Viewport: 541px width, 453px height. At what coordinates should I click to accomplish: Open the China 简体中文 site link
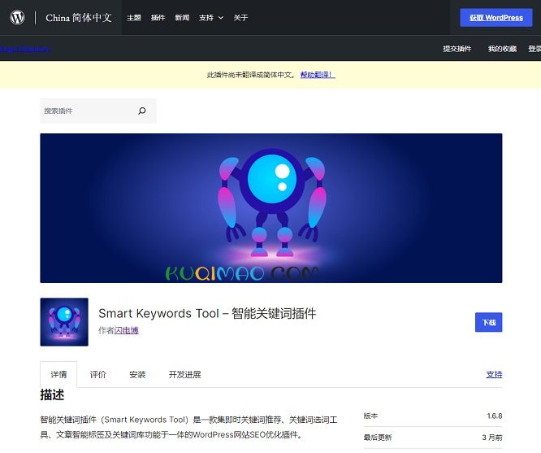(x=79, y=18)
